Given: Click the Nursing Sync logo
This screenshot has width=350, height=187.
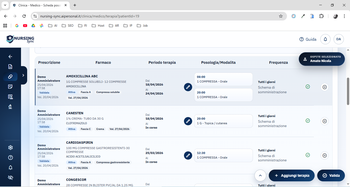Looking at the screenshot, I should (20, 39).
